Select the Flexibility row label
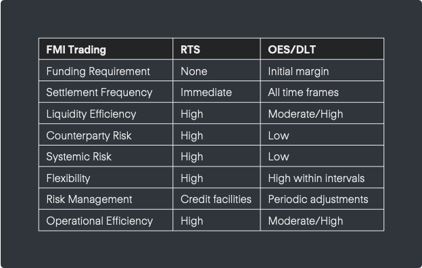The image size is (422, 268). point(105,178)
